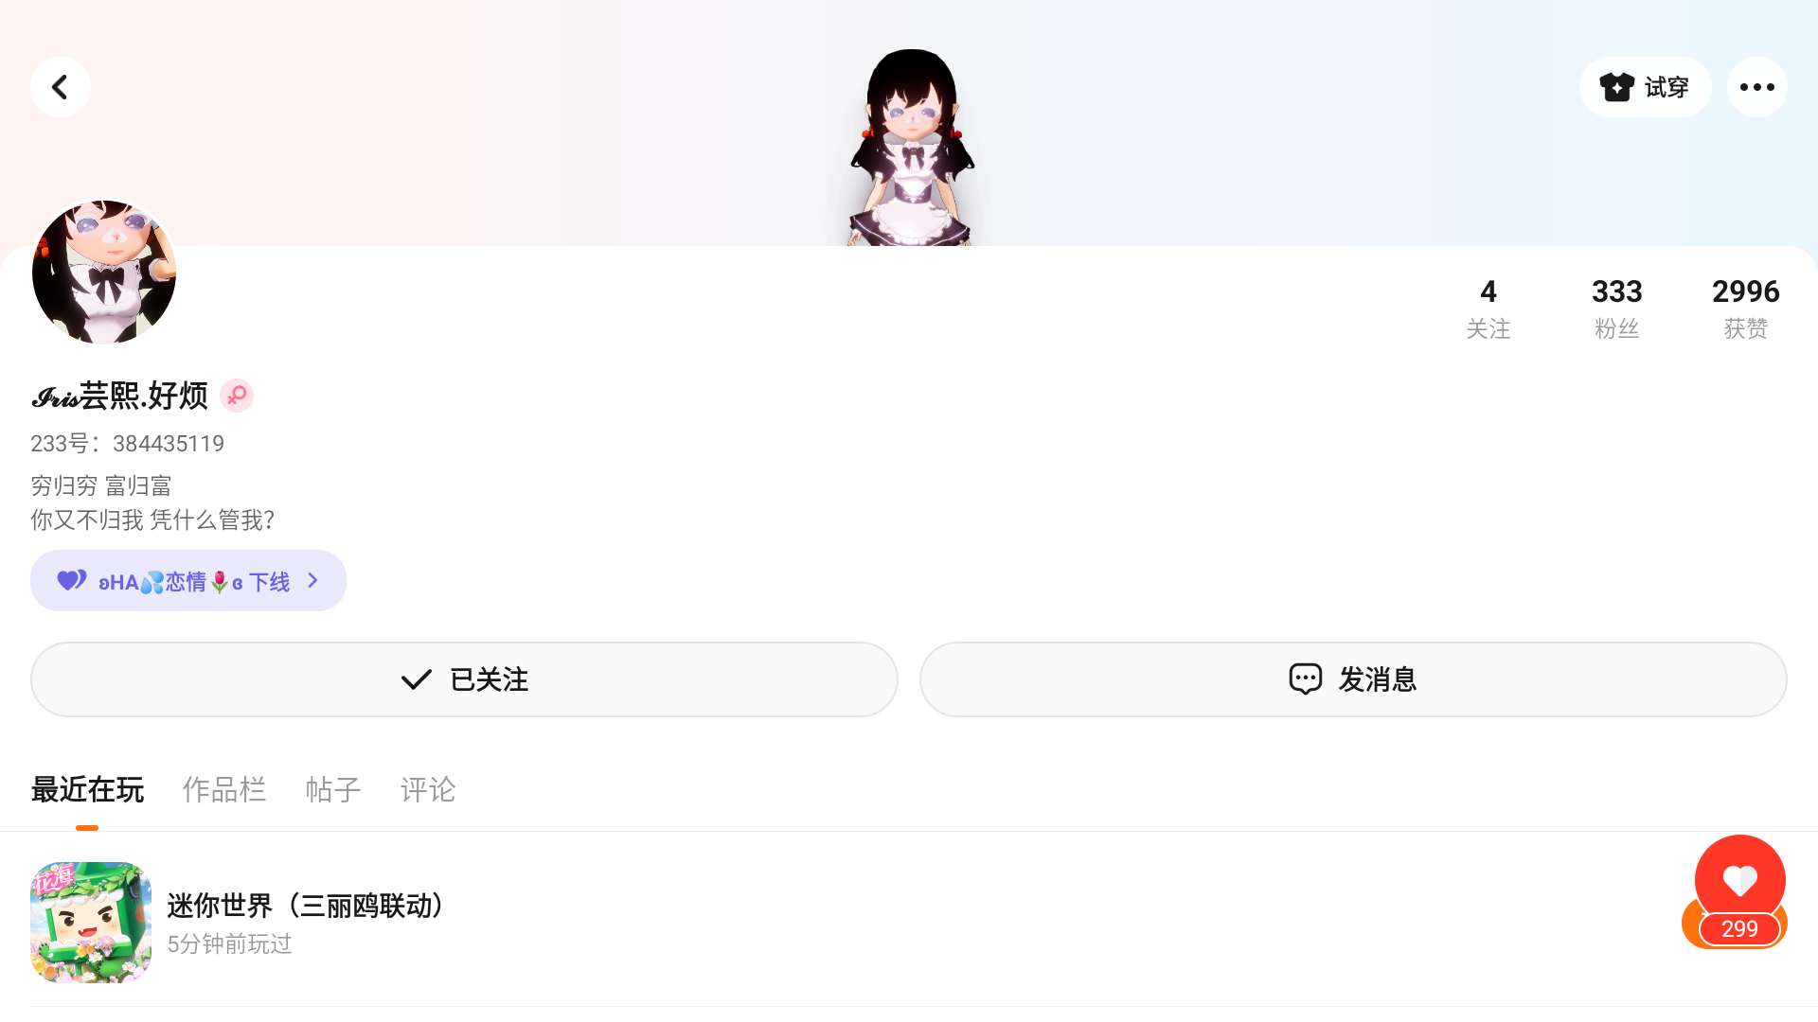1818x1022 pixels.
Task: Tap the shirt try-on icon
Action: tap(1617, 87)
